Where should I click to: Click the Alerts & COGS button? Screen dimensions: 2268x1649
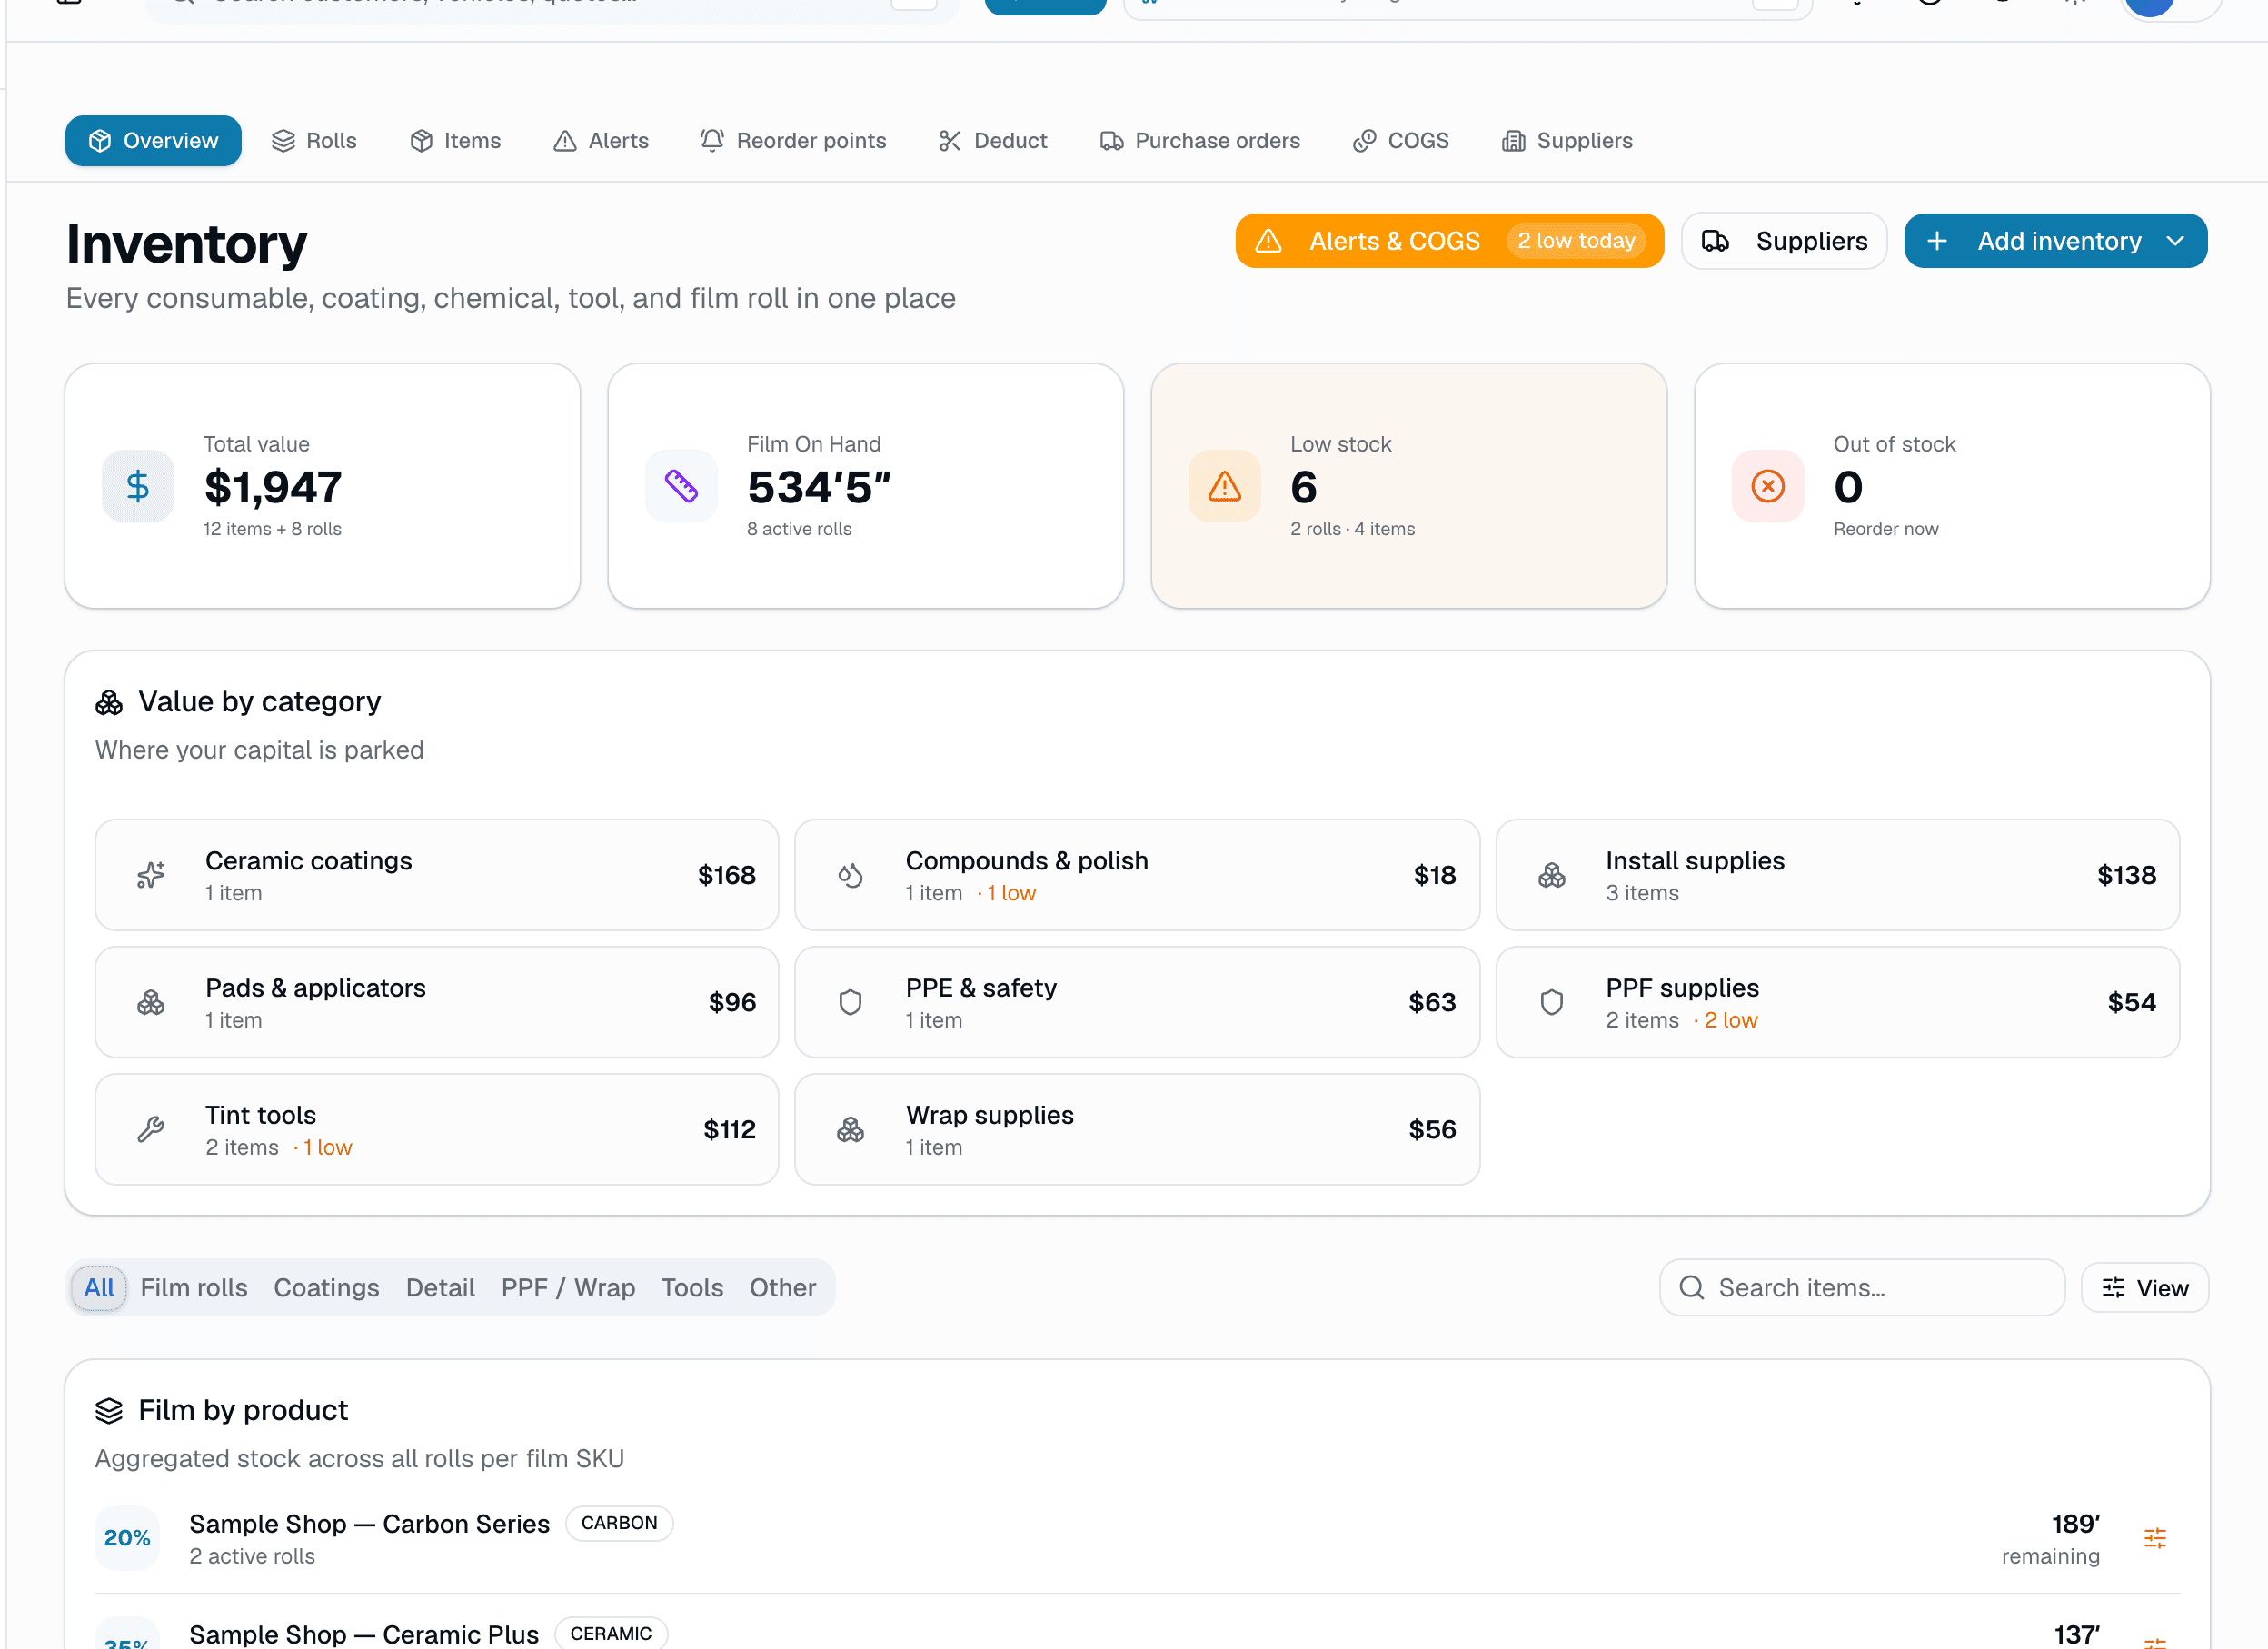click(x=1449, y=241)
